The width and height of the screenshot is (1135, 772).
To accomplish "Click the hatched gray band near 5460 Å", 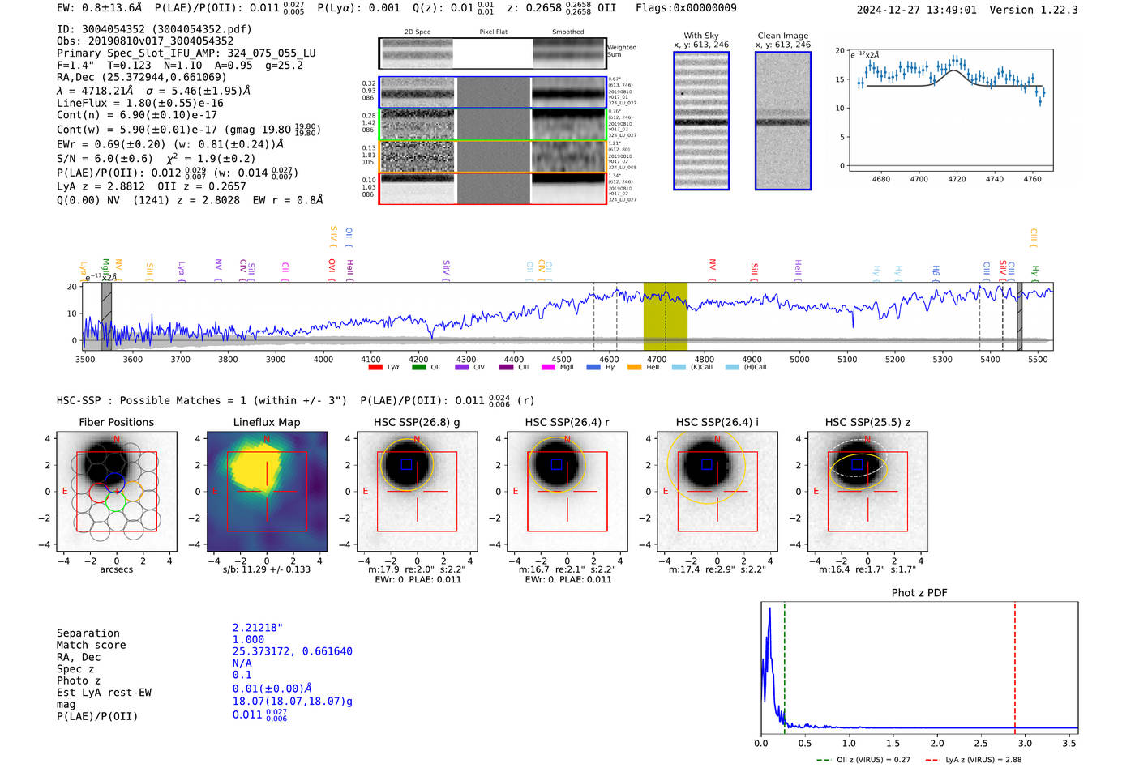I will coord(1020,317).
